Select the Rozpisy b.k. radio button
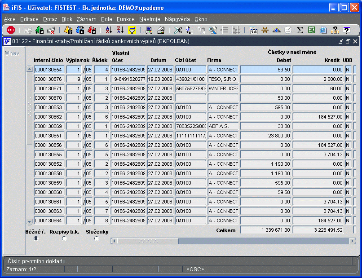 (64, 238)
